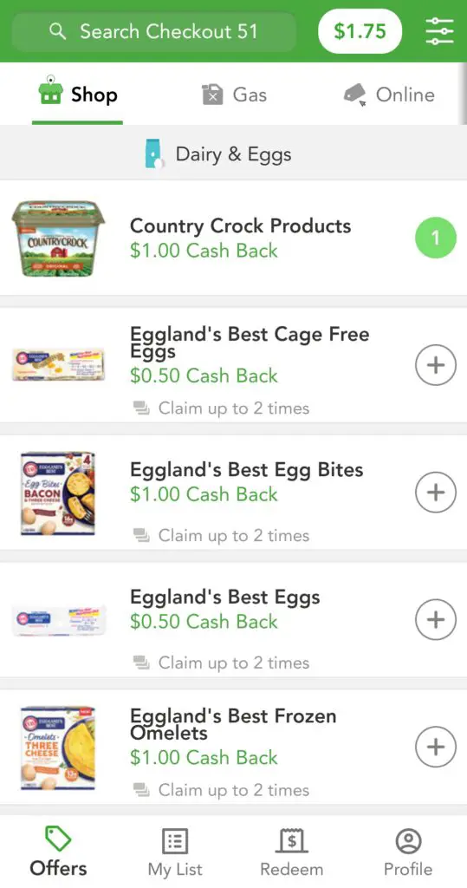Toggle the Country Crock selected badge
The width and height of the screenshot is (467, 888).
click(x=435, y=238)
